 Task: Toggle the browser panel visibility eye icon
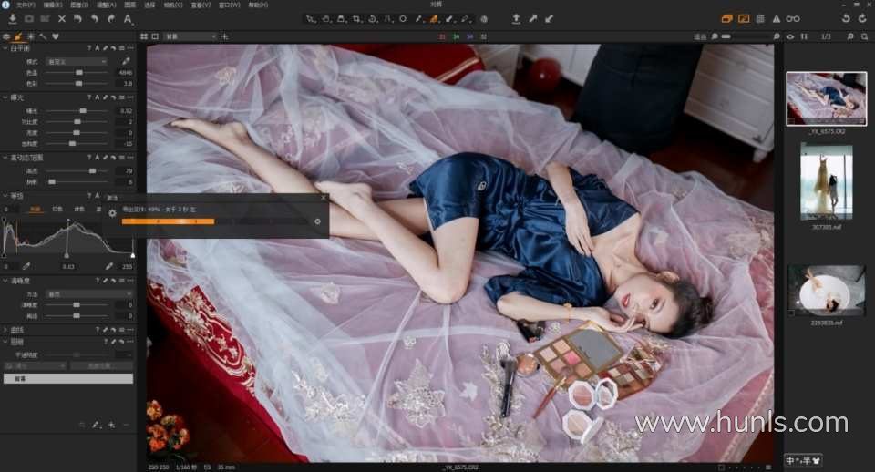pyautogui.click(x=789, y=36)
